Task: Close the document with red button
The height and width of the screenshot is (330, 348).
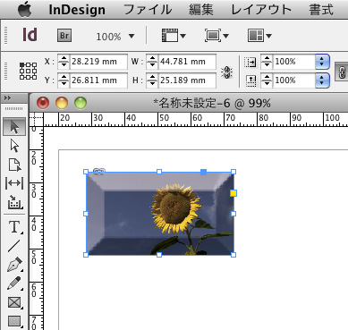Action: pyautogui.click(x=43, y=103)
